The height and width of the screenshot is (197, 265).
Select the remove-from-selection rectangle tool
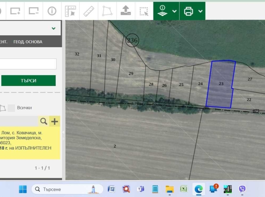(34, 11)
